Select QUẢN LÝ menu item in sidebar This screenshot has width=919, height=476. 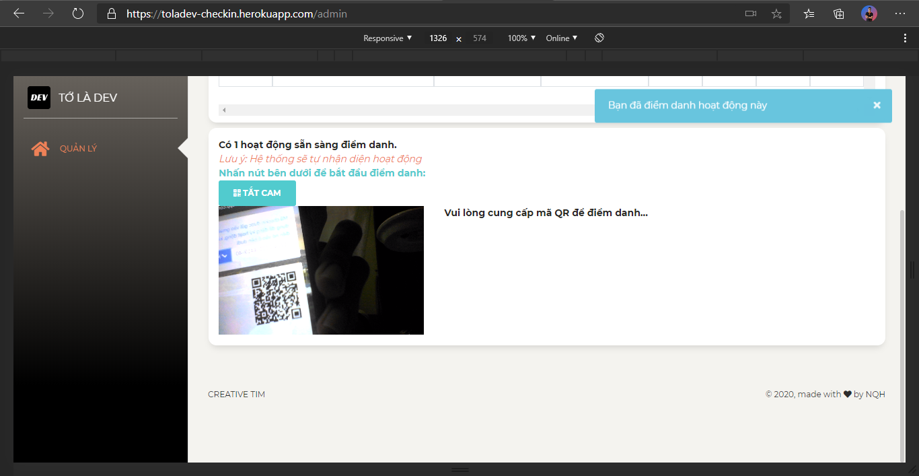(78, 149)
